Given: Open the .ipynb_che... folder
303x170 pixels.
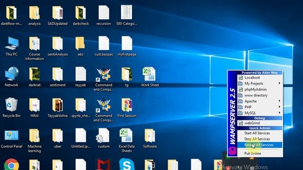Looking at the screenshot, I should (80, 105).
